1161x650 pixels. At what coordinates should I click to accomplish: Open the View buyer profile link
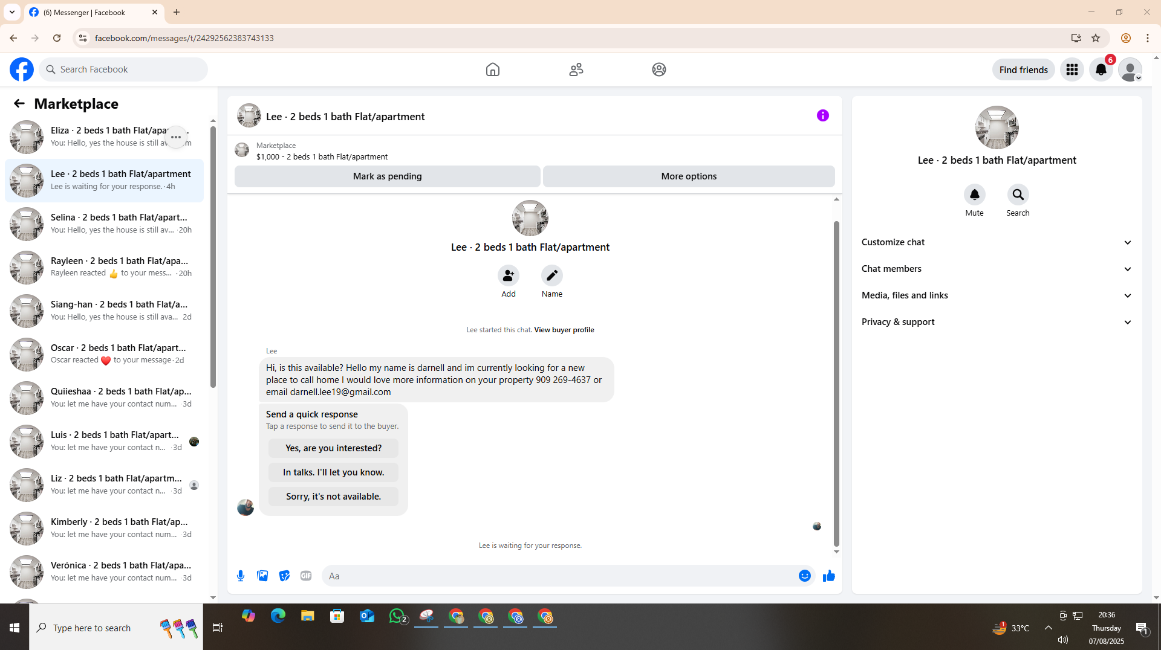pyautogui.click(x=564, y=330)
